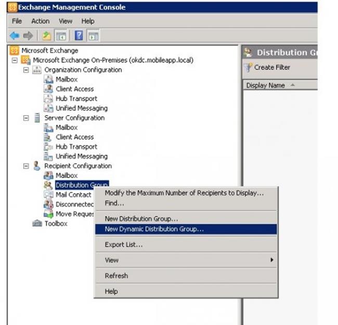Click the Distribution Group pane header icon
This screenshot has height=325, width=338.
pyautogui.click(x=249, y=52)
